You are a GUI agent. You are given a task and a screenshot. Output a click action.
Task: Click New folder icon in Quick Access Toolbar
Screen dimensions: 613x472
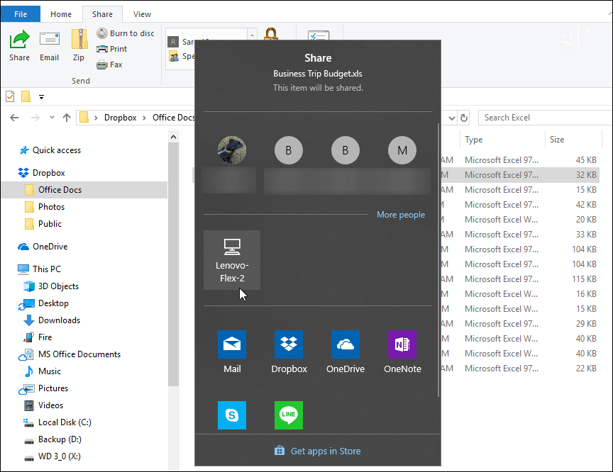click(26, 96)
